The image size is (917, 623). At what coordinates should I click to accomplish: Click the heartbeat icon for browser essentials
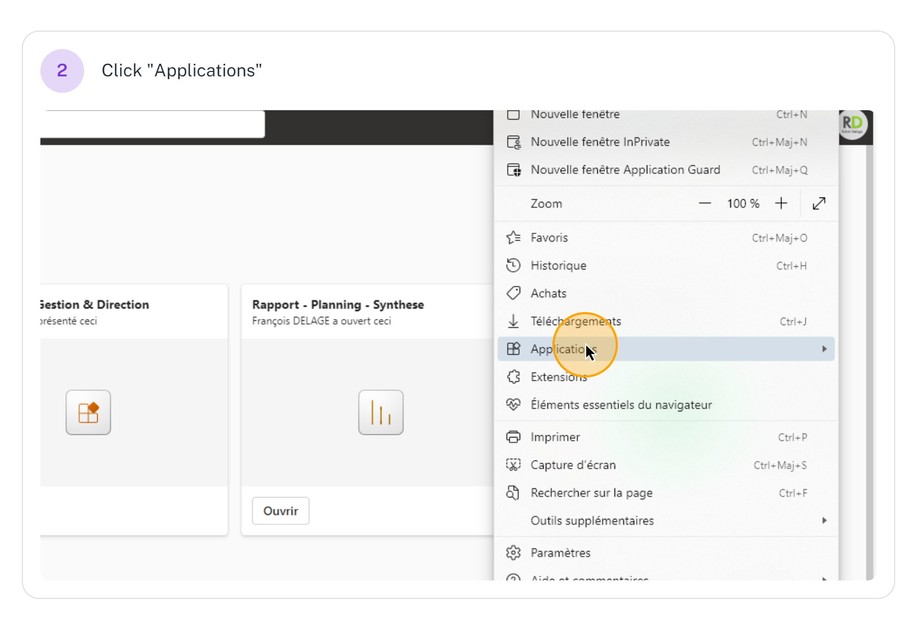point(513,405)
